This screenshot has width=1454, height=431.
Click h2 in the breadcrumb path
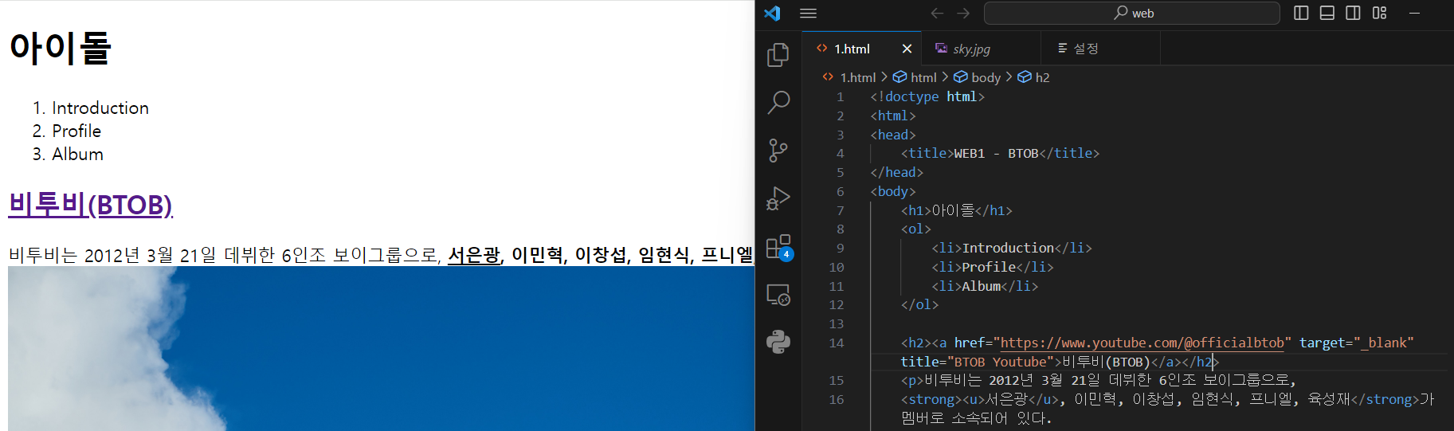tap(1042, 77)
